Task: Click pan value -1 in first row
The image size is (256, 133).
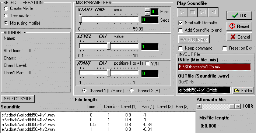Action: pos(144,115)
